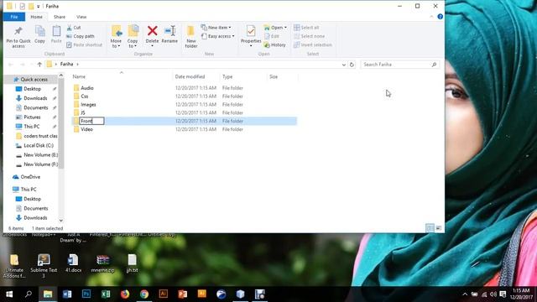The width and height of the screenshot is (537, 302).
Task: Click Paste shortcut in the ribbon
Action: [84, 44]
